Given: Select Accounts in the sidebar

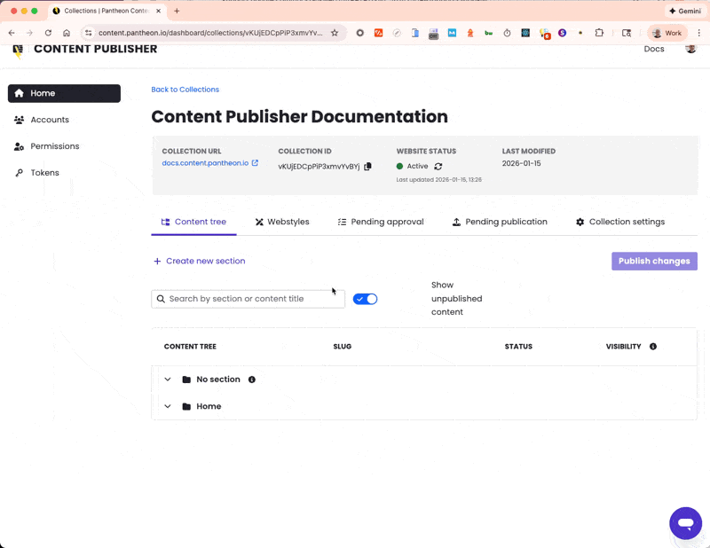Looking at the screenshot, I should [50, 120].
